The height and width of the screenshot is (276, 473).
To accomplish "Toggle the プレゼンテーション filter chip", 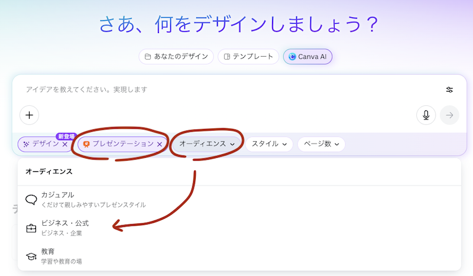I will (x=118, y=144).
